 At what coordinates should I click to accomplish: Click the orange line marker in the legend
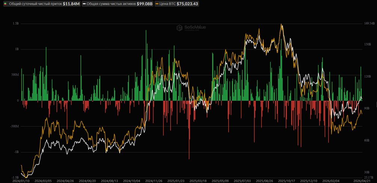click(156, 4)
